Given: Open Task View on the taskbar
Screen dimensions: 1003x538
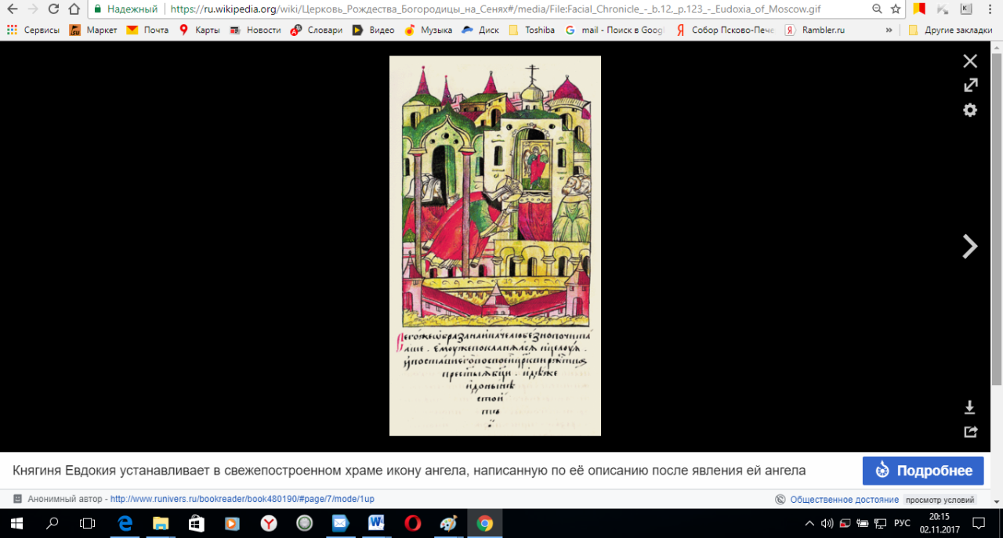Looking at the screenshot, I should click(88, 523).
